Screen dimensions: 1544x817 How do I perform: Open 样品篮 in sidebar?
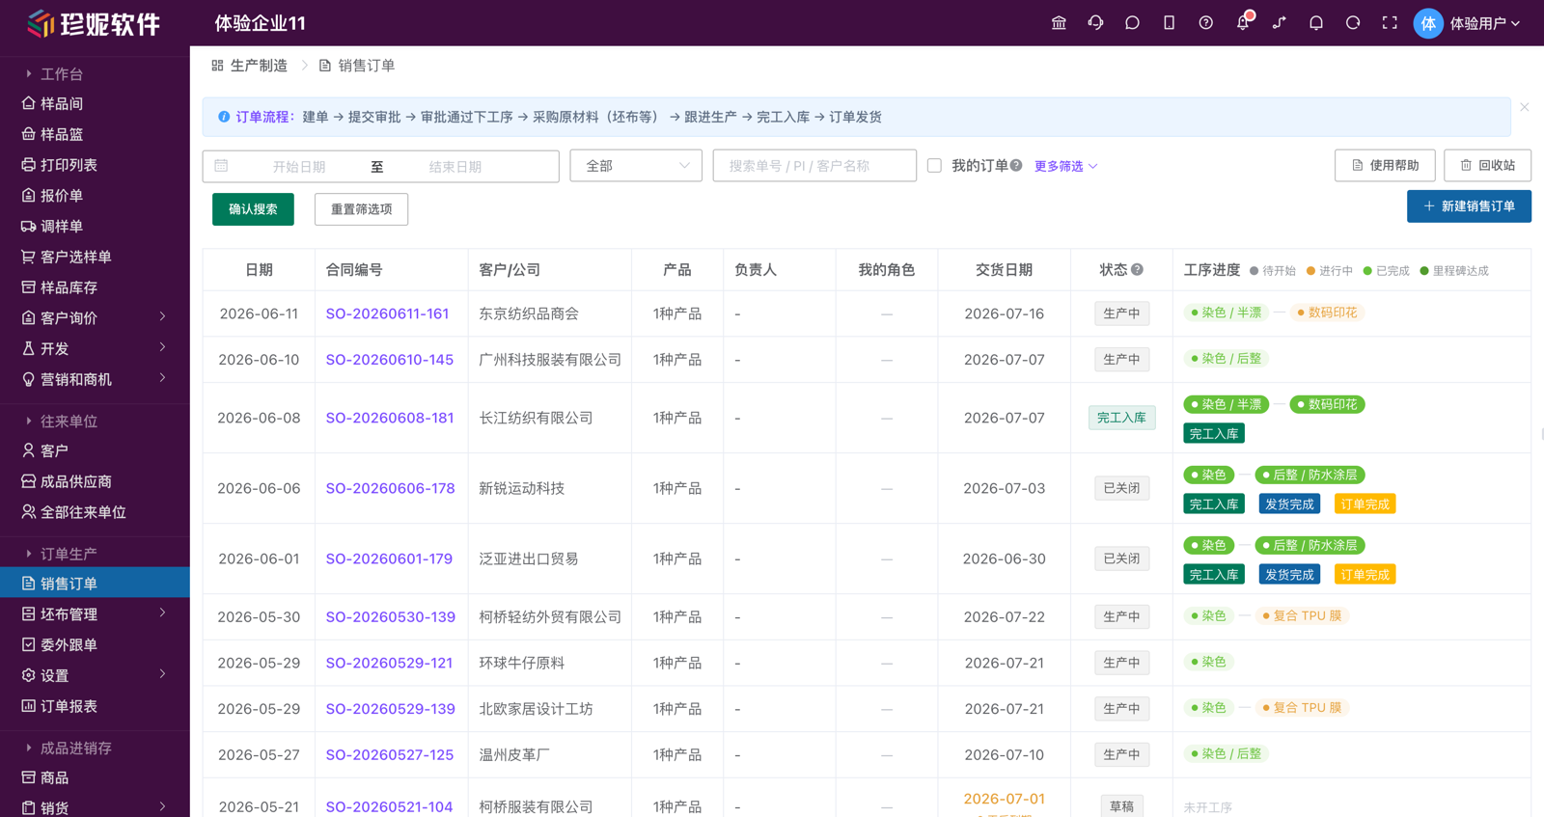click(62, 134)
